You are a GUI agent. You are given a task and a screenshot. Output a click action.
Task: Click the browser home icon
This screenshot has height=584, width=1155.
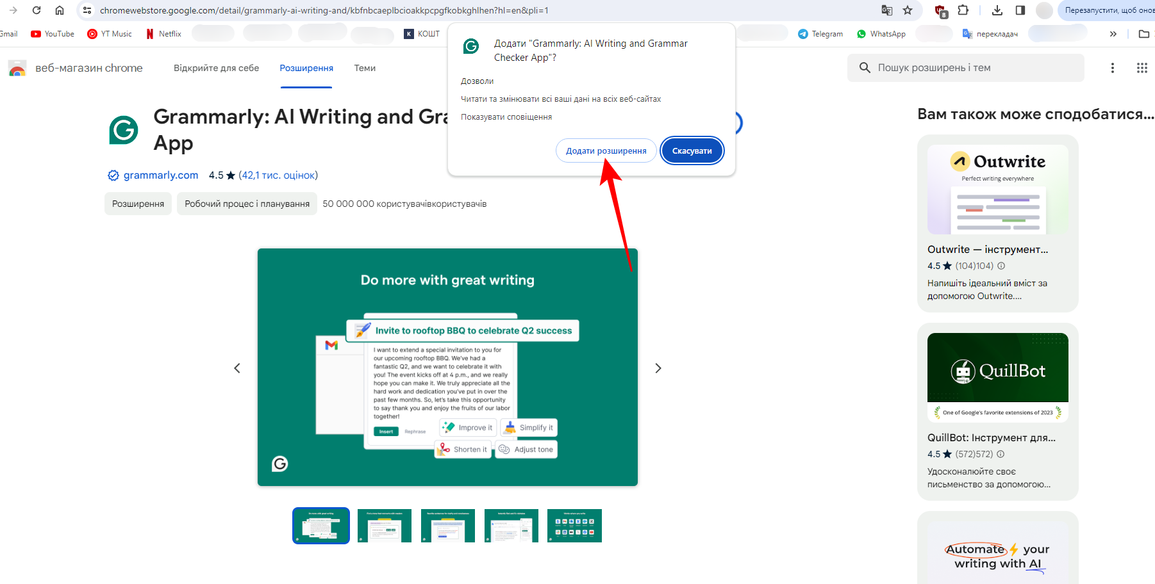(60, 10)
